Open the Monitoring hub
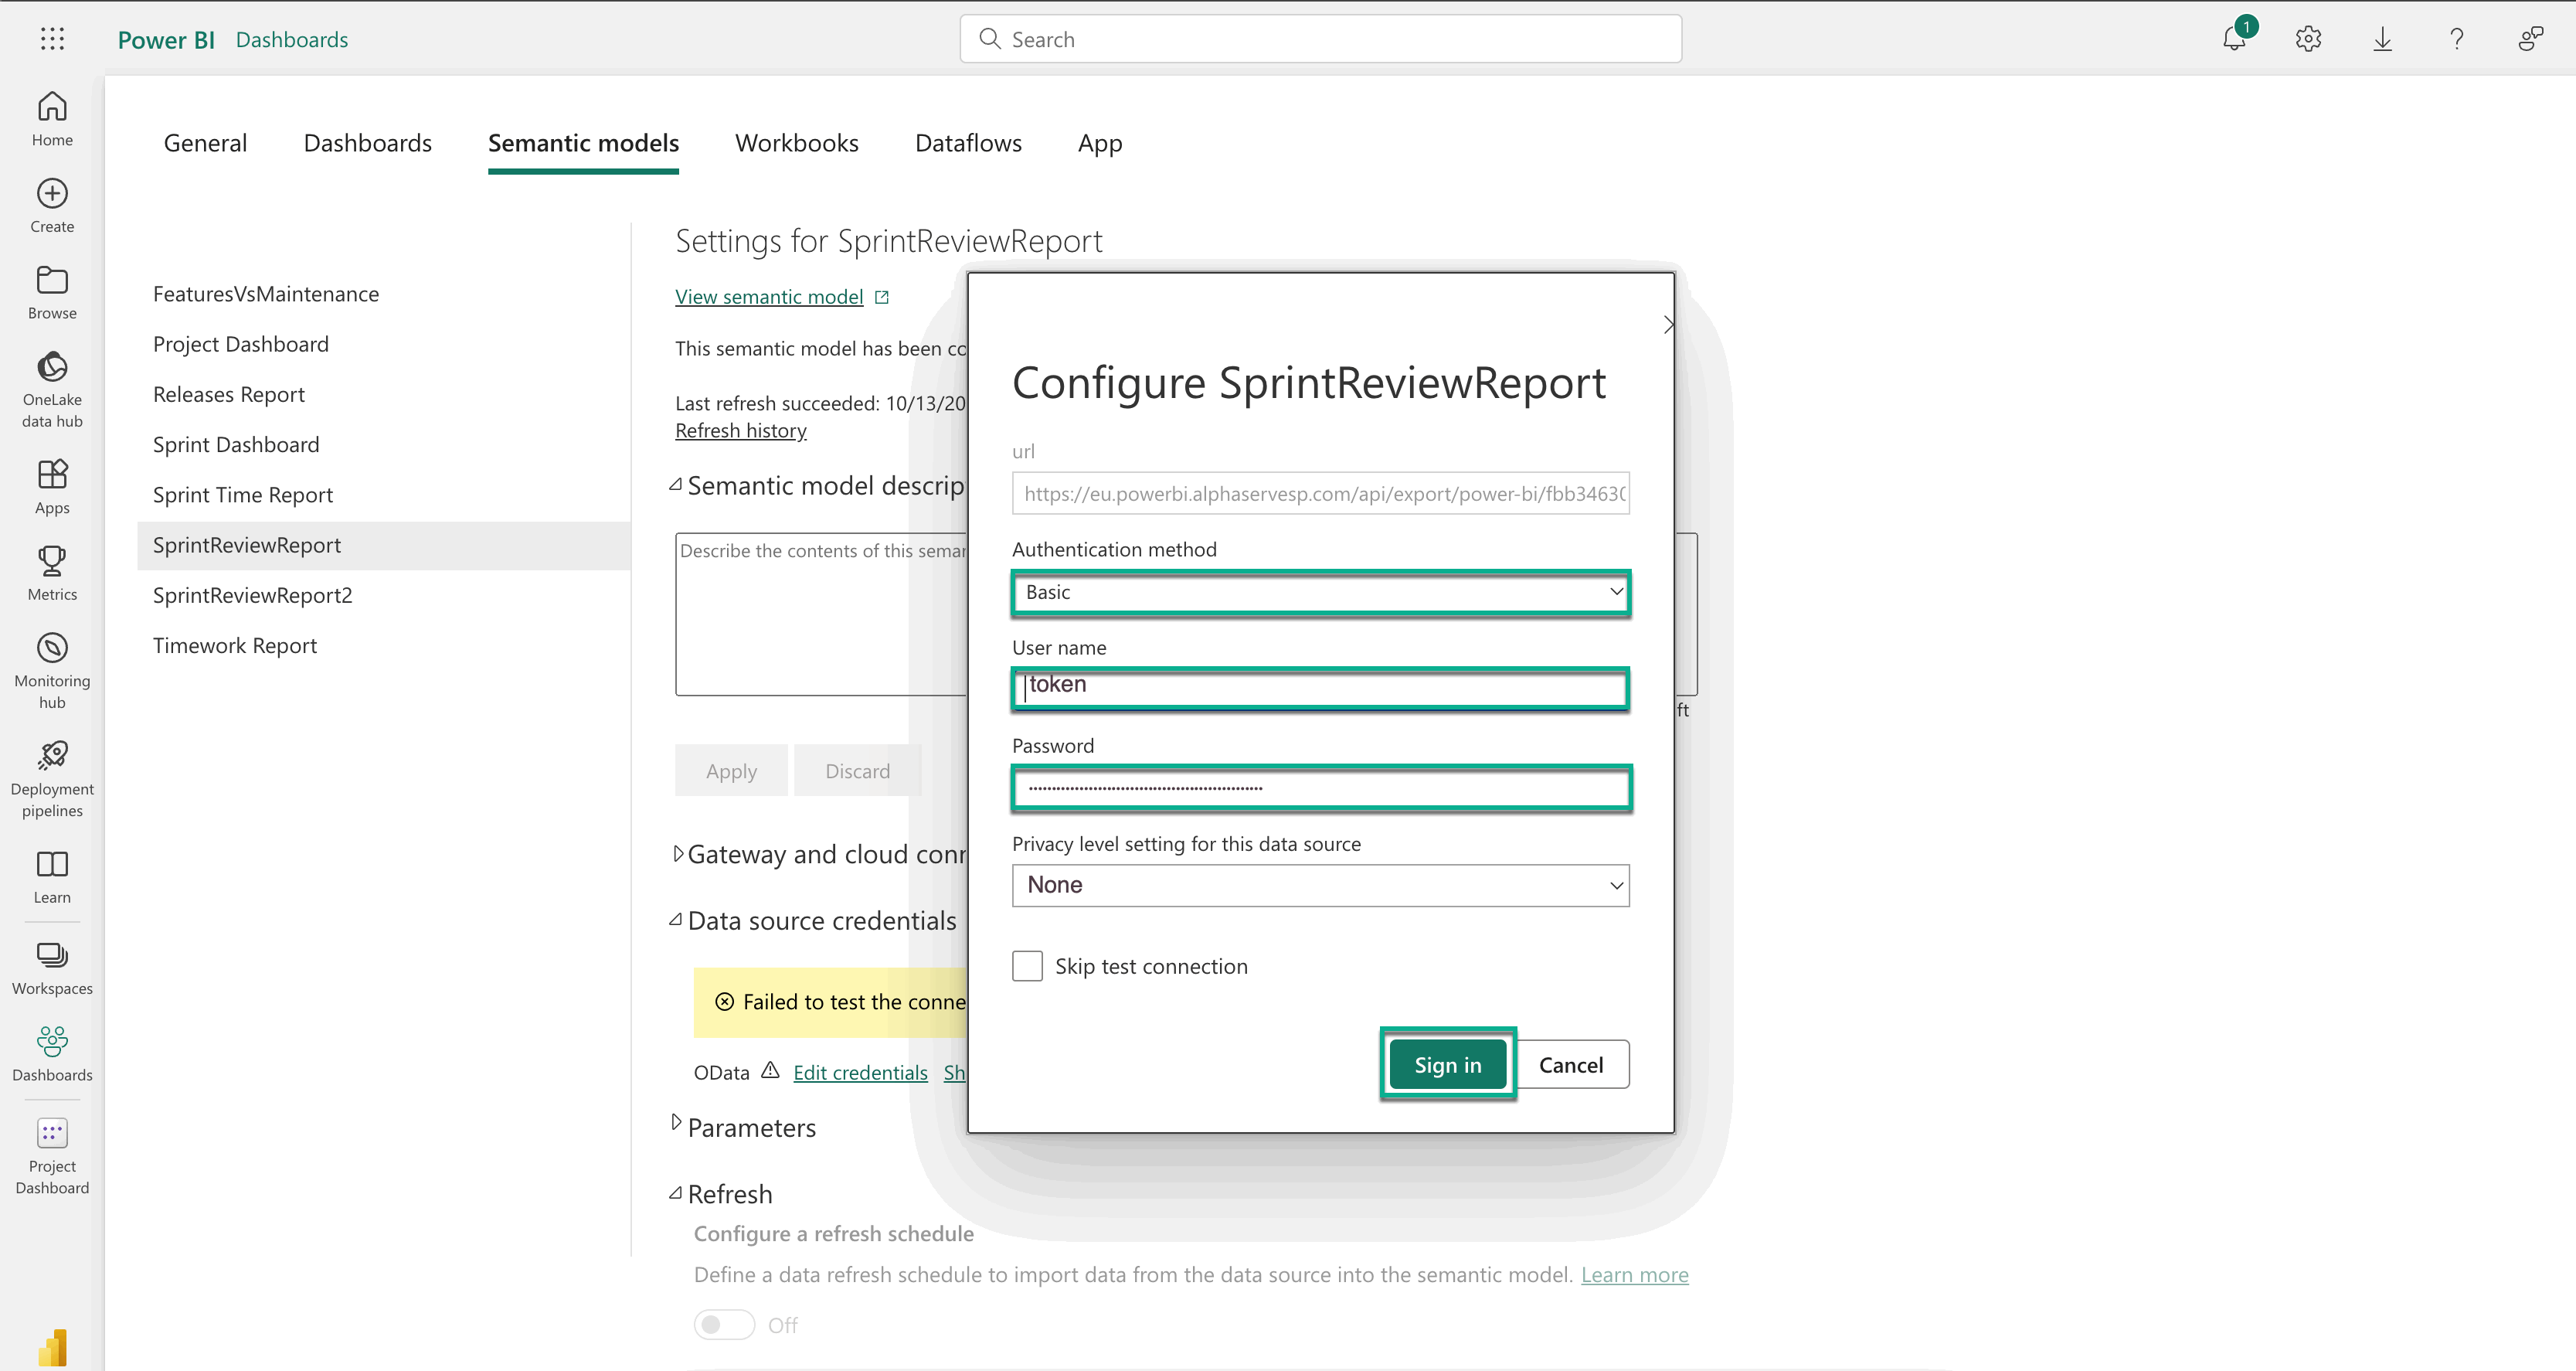Image resolution: width=2576 pixels, height=1371 pixels. point(51,667)
